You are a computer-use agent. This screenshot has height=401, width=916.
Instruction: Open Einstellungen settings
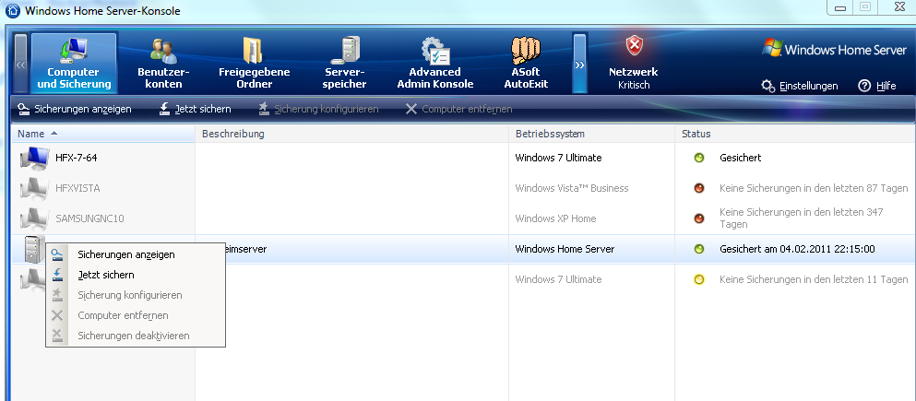tap(800, 87)
